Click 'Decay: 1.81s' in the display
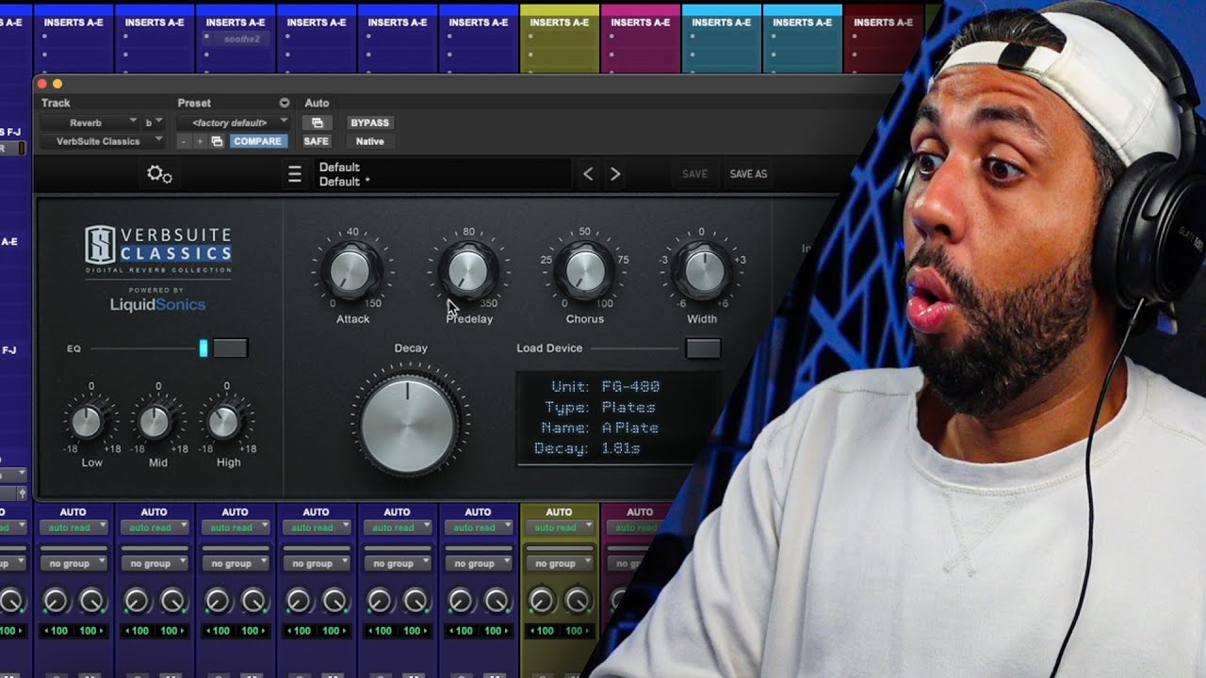Viewport: 1206px width, 678px height. [587, 449]
